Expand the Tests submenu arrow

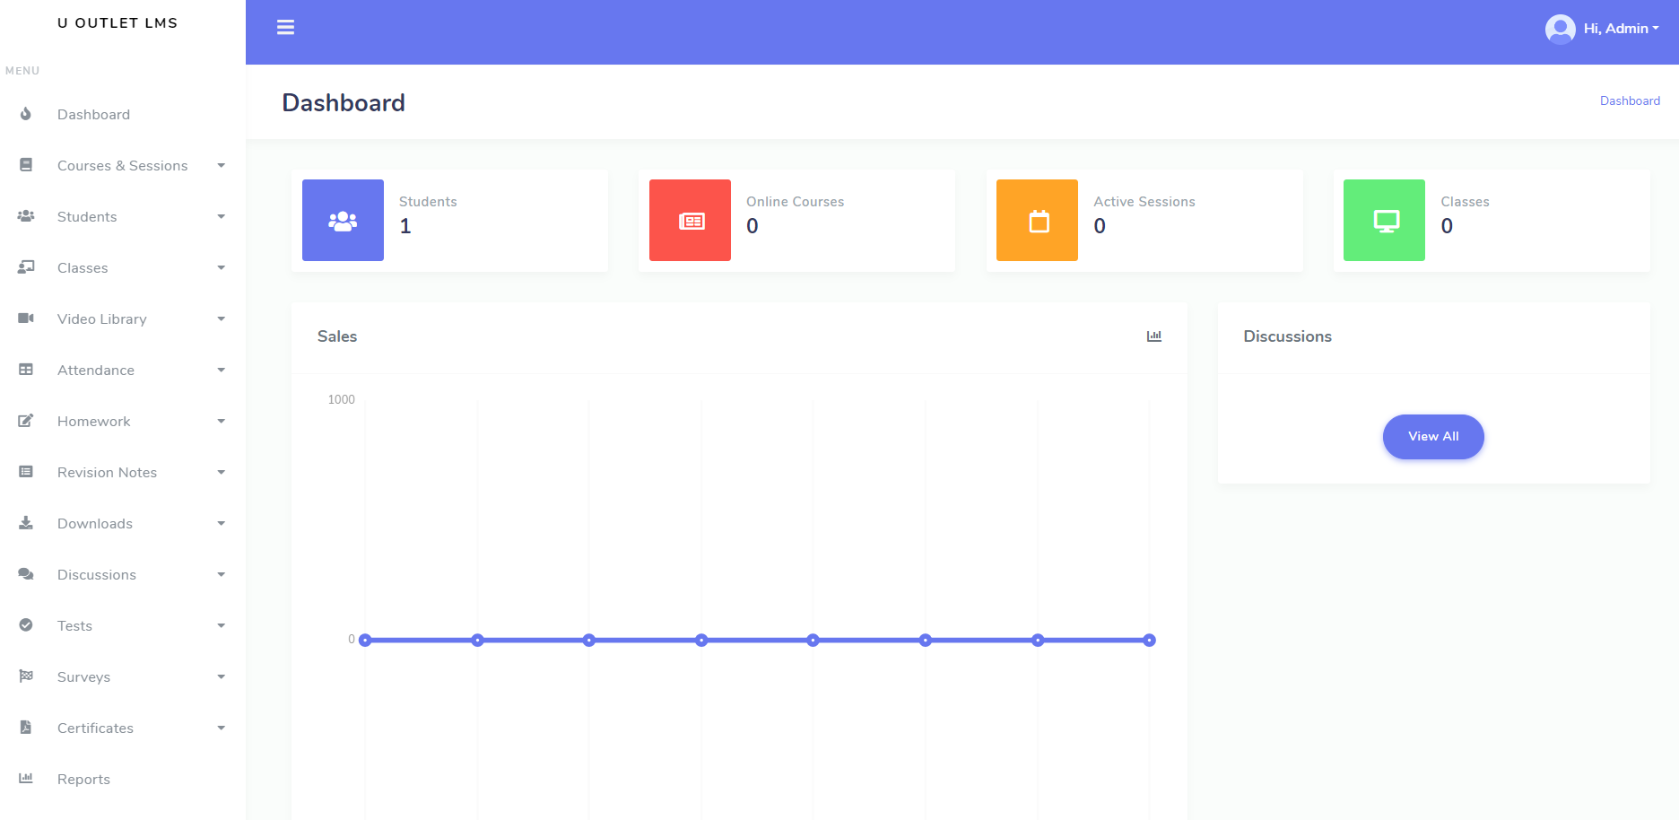pyautogui.click(x=221, y=626)
